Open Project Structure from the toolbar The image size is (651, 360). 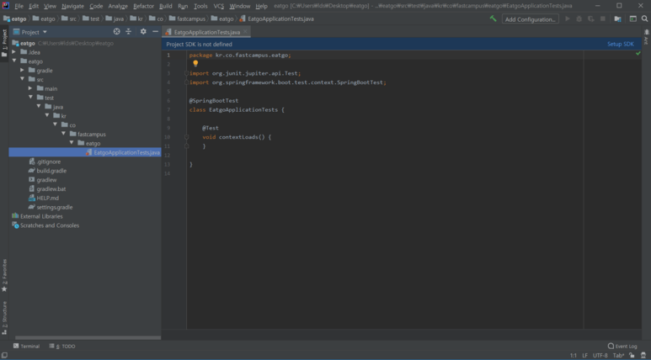point(617,19)
